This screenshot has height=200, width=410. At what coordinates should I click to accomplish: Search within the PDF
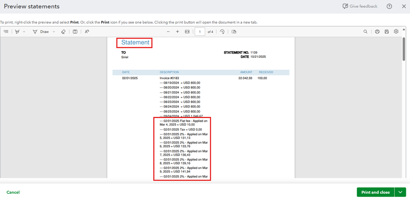(365, 32)
